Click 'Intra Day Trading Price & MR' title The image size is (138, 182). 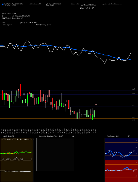[51, 136]
